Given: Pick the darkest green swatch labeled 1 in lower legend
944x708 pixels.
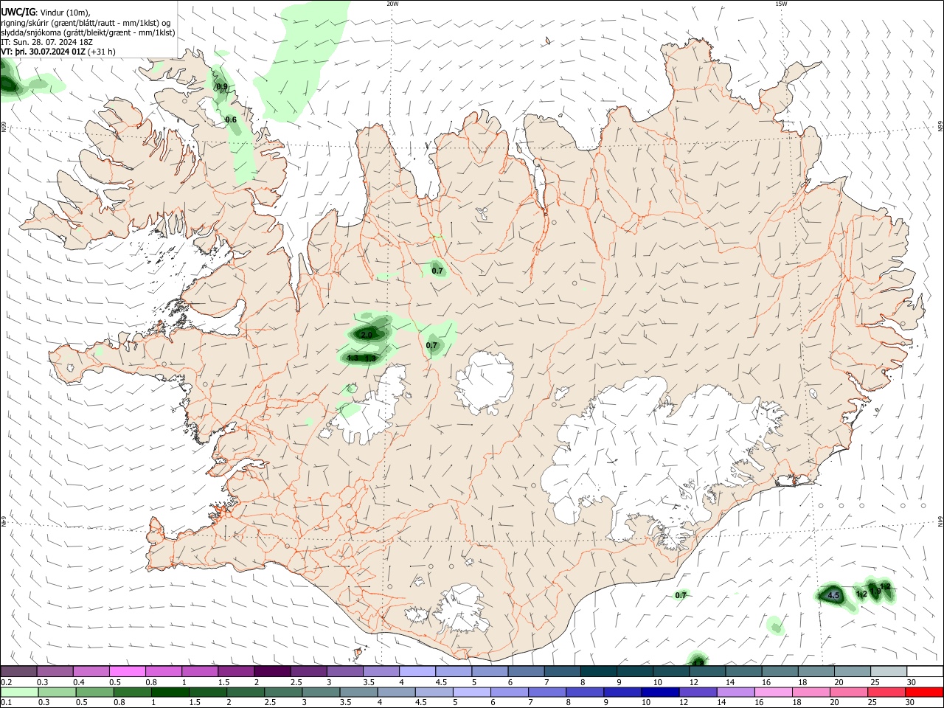Looking at the screenshot, I should 170,693.
